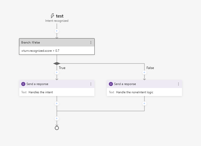Open options menu on left Send a response
This screenshot has height=146, width=201.
[x=91, y=84]
